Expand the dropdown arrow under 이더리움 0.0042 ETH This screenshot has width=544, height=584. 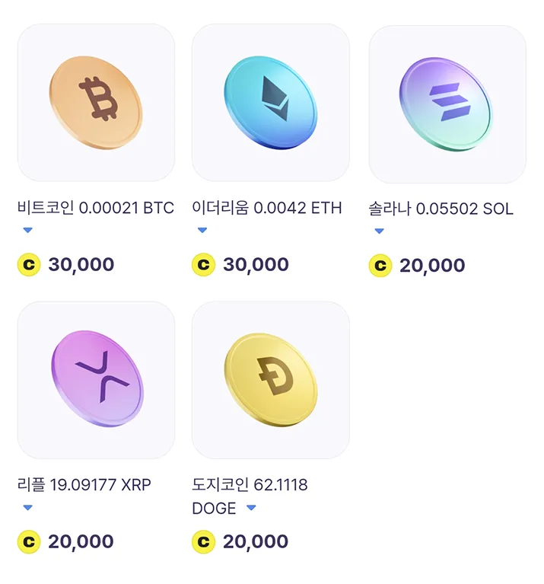click(x=202, y=230)
